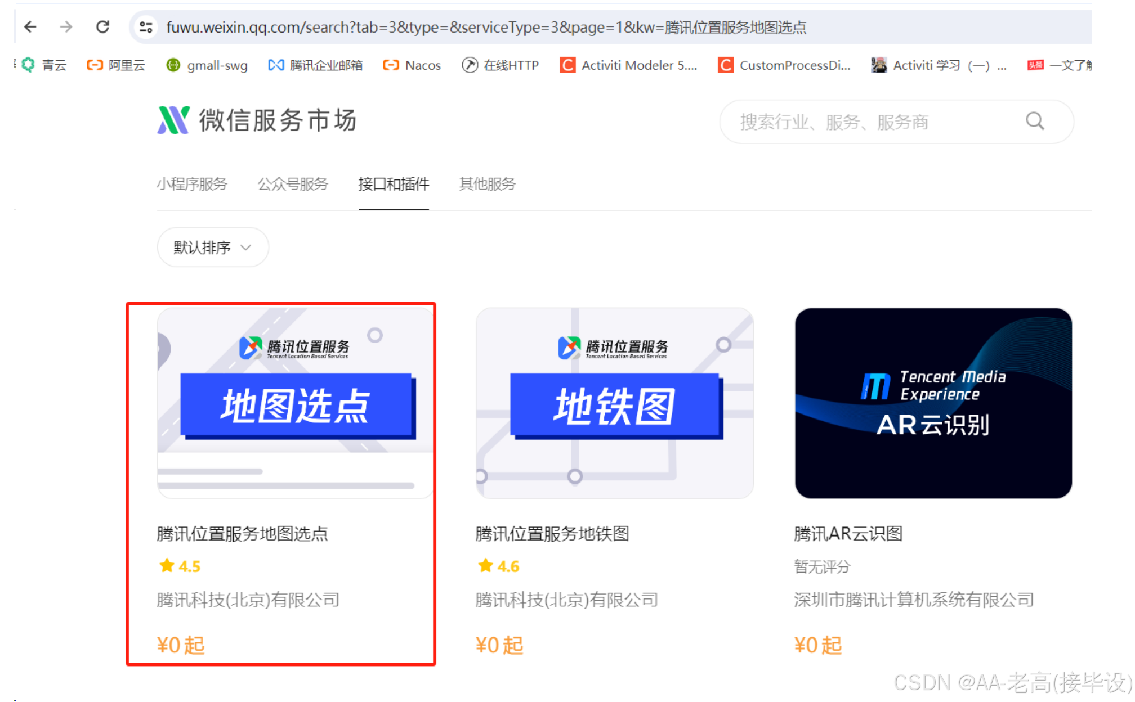1135x702 pixels.
Task: Click the magnifier search icon
Action: pos(1035,121)
